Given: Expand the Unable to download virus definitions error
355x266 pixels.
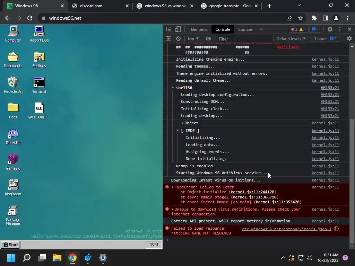Looking at the screenshot, I should coord(173,209).
